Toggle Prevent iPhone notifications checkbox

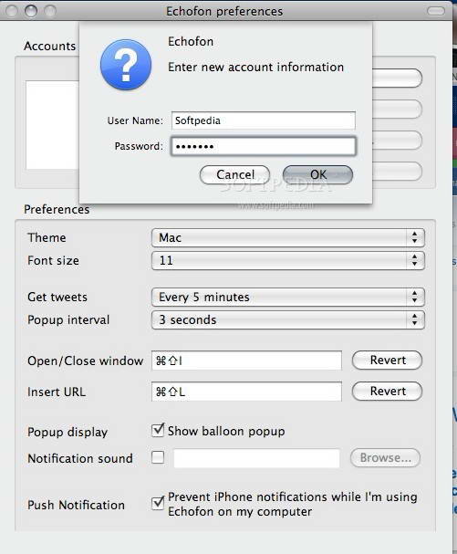158,503
